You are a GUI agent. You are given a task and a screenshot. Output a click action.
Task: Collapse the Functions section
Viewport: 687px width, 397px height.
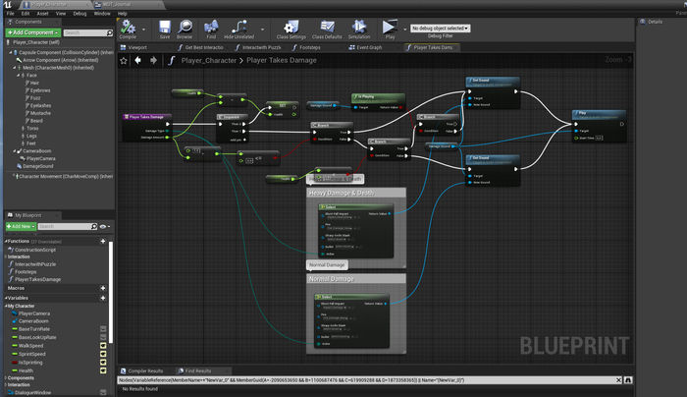pos(6,242)
